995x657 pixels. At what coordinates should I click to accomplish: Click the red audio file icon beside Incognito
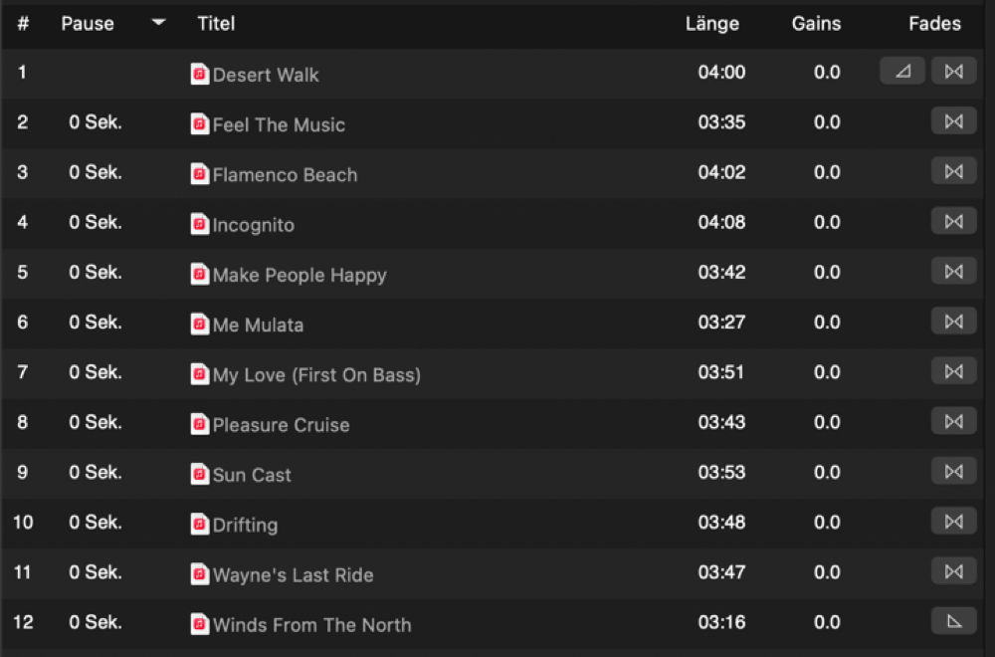[200, 223]
